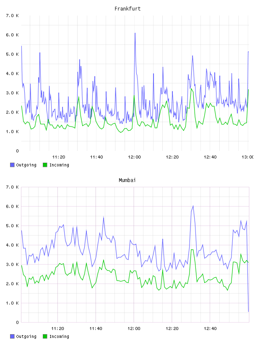Click the Frankfurt chart title
This screenshot has height=343, width=255.
point(127,9)
